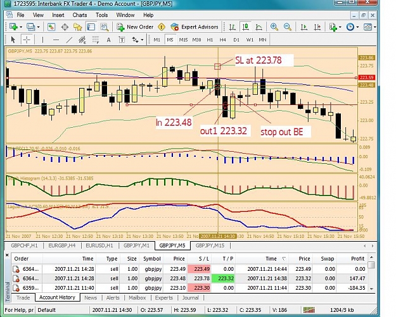The image size is (396, 317).
Task: Click the Profiles icon
Action: pos(30,27)
